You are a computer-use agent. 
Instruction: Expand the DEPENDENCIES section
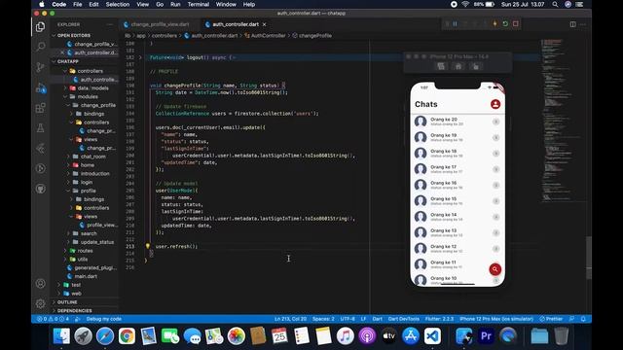pyautogui.click(x=74, y=310)
